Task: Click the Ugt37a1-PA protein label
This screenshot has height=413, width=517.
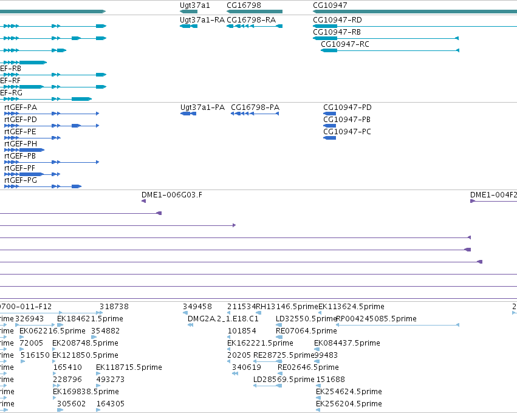Action: click(x=202, y=108)
